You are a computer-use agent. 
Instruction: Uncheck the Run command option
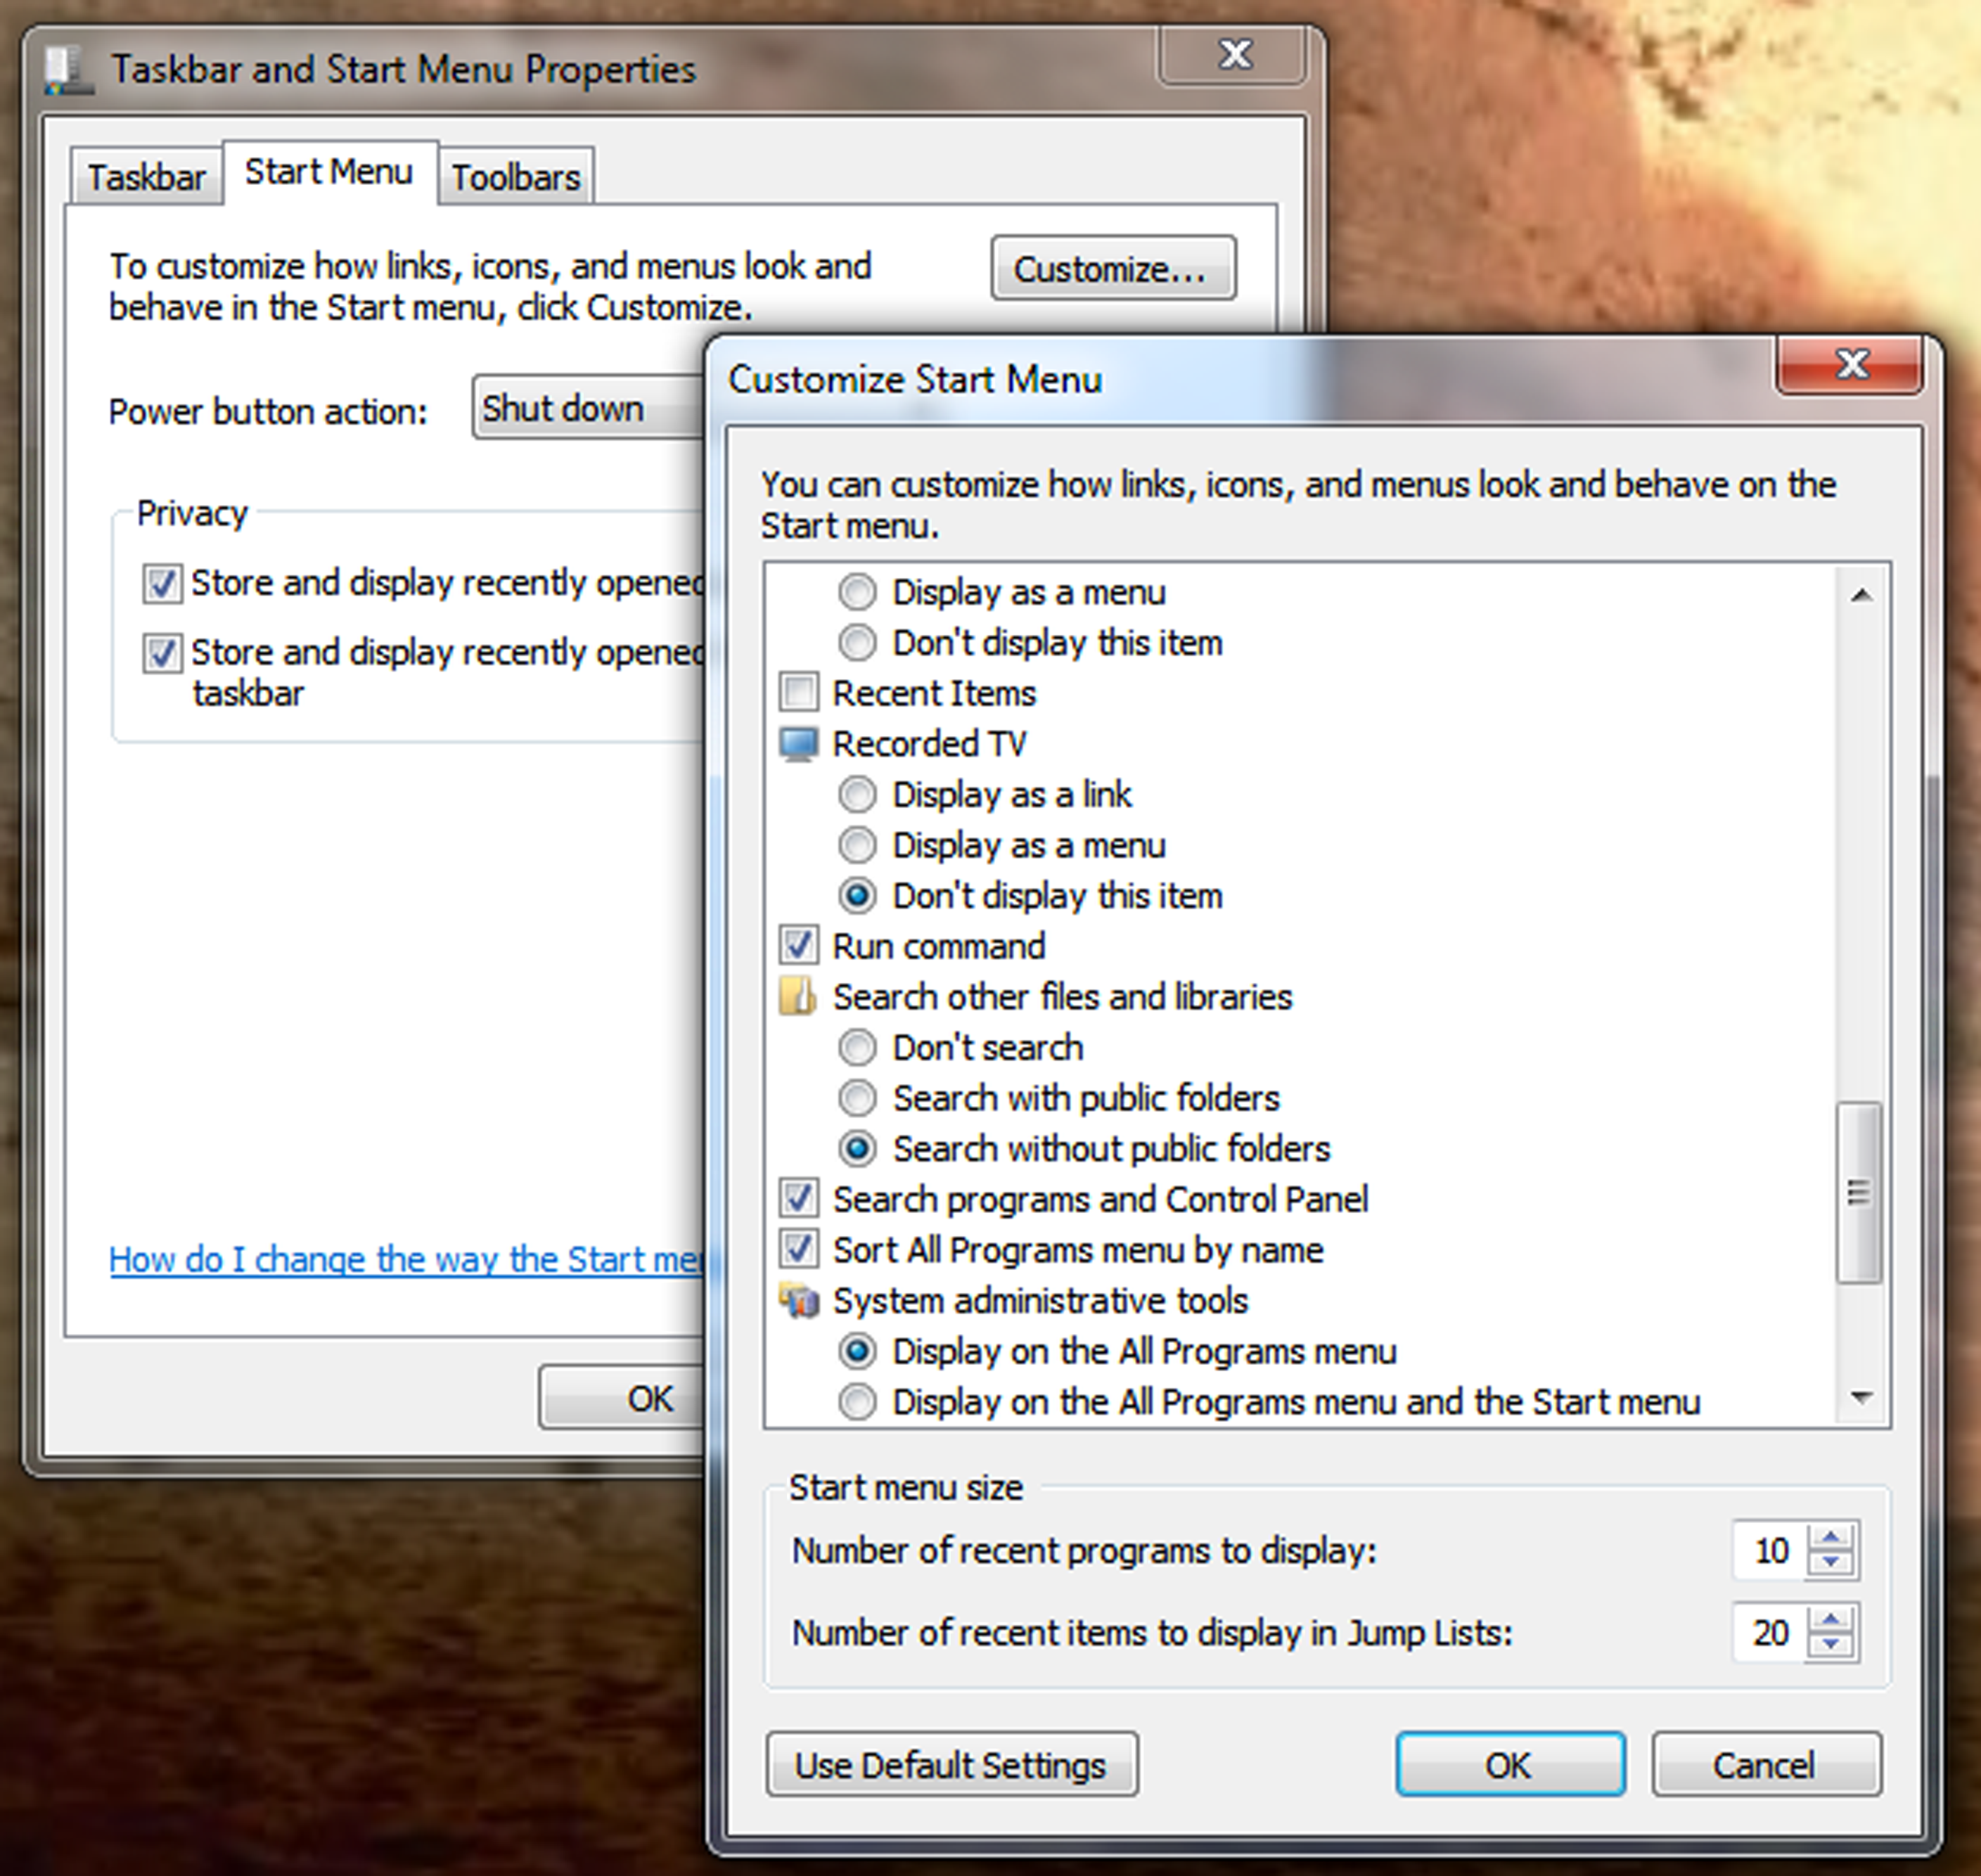pyautogui.click(x=799, y=946)
